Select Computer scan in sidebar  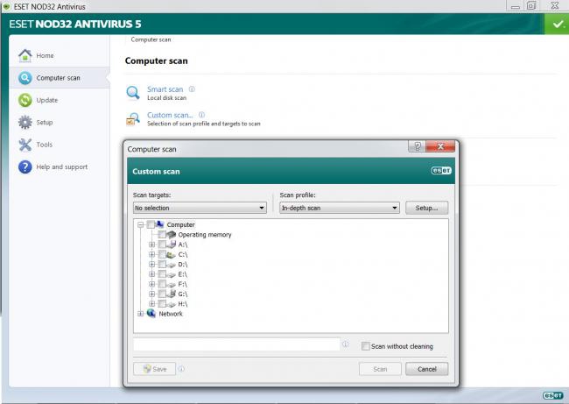coord(60,78)
